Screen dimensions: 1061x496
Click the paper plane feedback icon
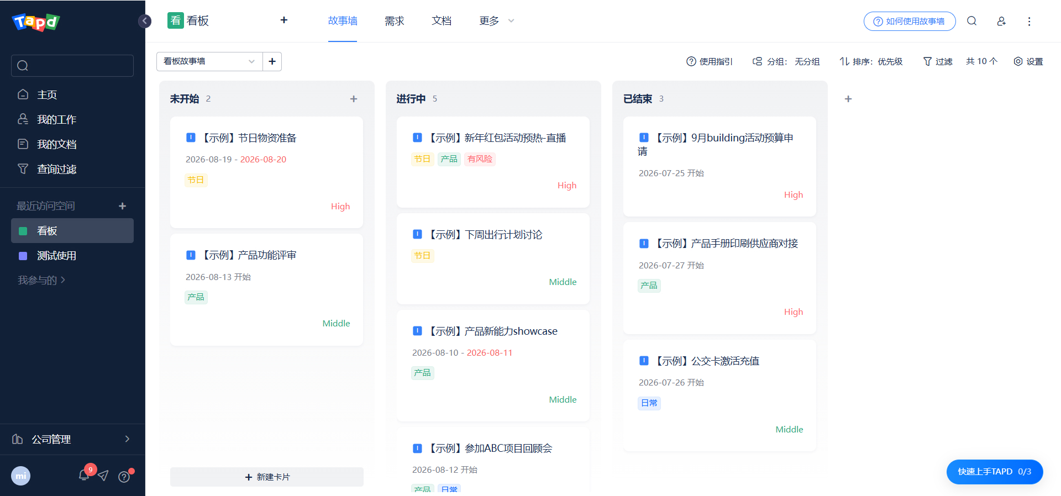(x=103, y=476)
